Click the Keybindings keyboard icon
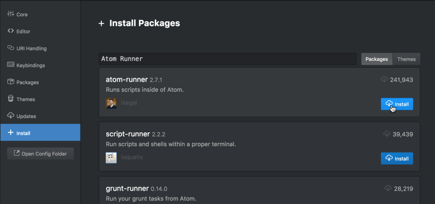The height and width of the screenshot is (204, 435). click(x=10, y=65)
